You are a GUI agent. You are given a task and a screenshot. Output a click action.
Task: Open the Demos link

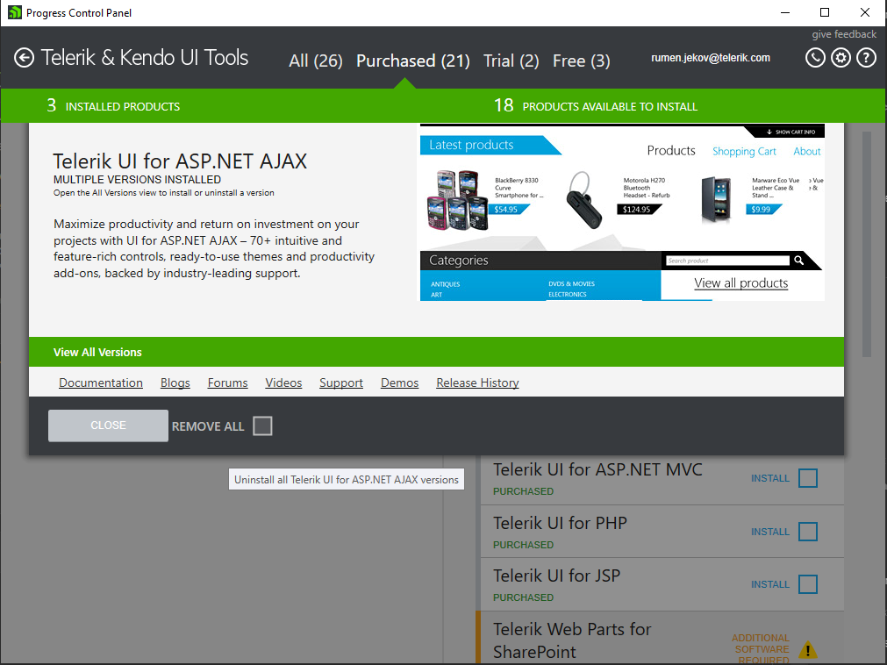pyautogui.click(x=399, y=383)
